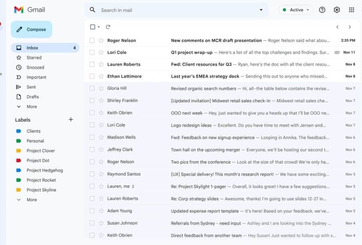Go to older messages arrow
This screenshot has width=362, height=245.
click(x=350, y=27)
